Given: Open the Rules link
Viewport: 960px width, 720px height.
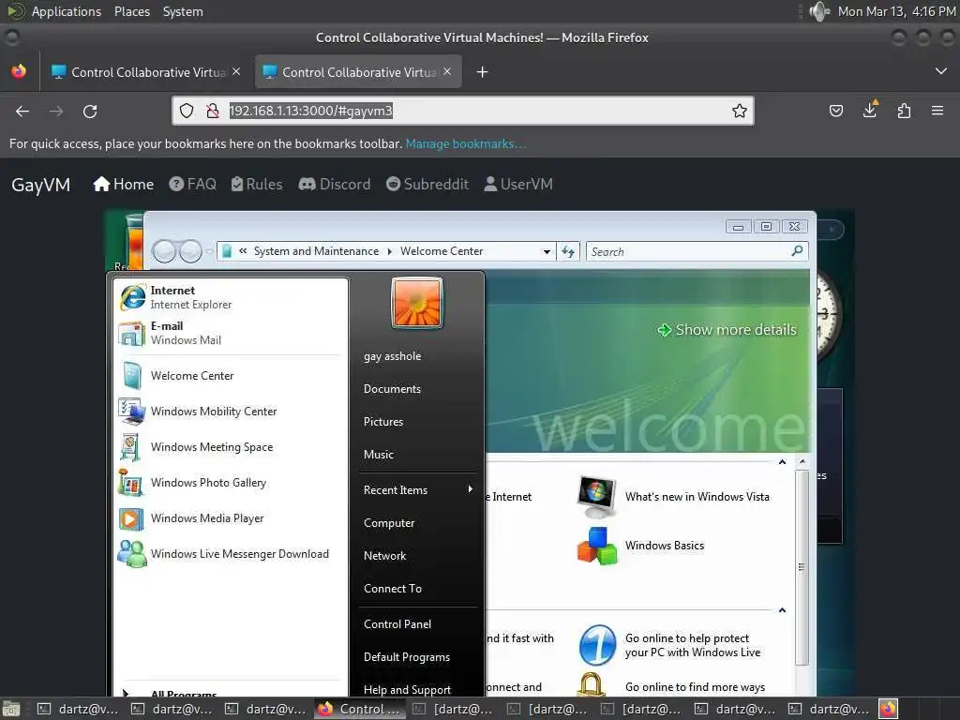Looking at the screenshot, I should coord(257,185).
